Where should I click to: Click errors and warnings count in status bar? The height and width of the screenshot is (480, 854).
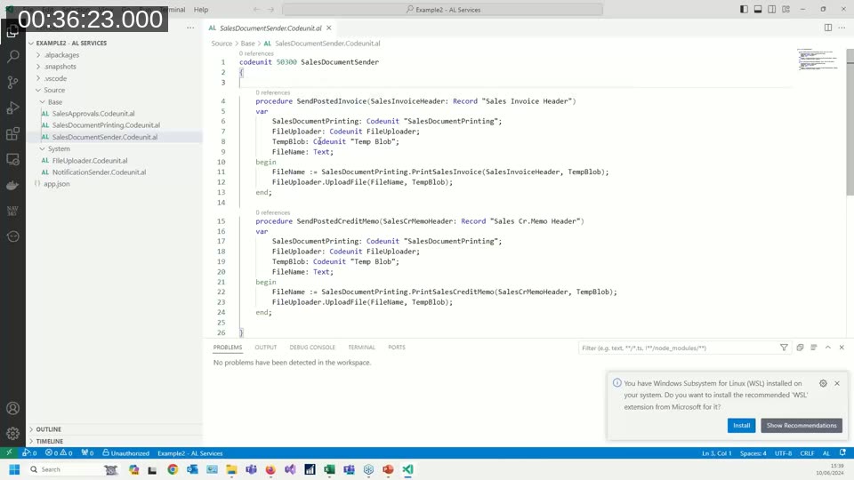[x=59, y=452]
